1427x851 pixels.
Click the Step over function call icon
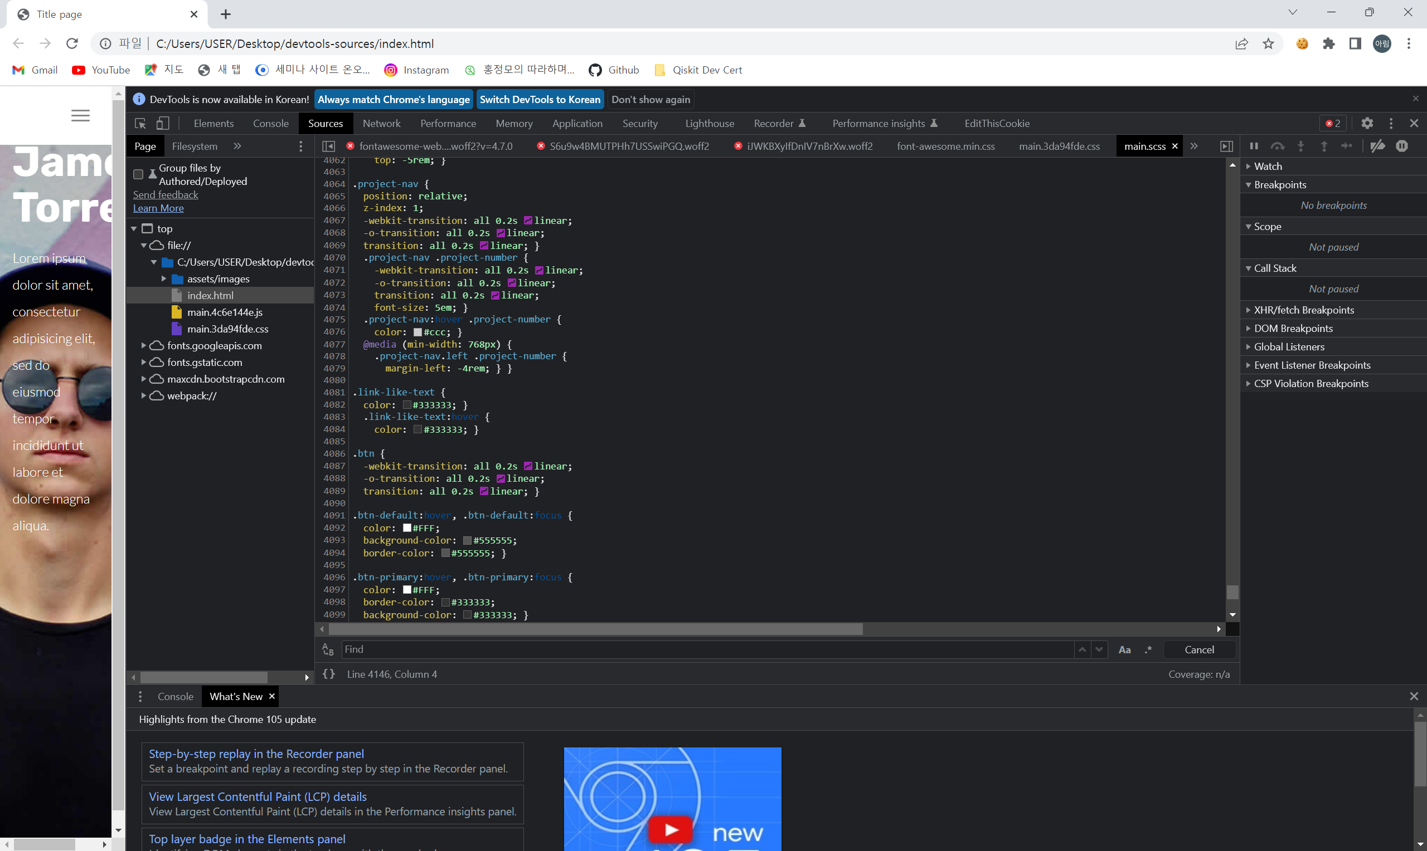coord(1277,146)
